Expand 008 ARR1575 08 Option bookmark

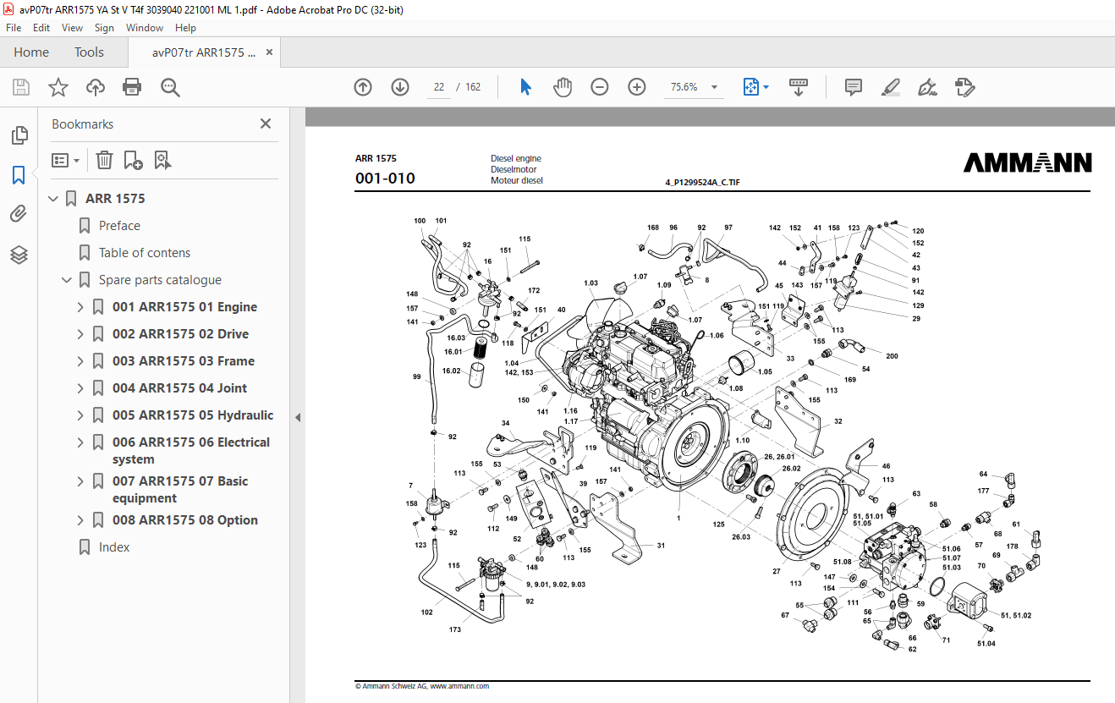click(80, 520)
